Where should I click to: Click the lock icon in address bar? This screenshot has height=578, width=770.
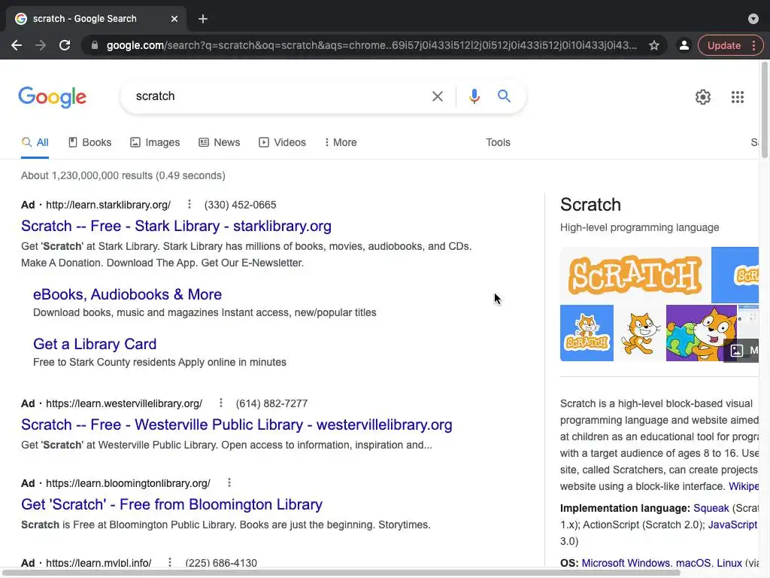(x=95, y=45)
